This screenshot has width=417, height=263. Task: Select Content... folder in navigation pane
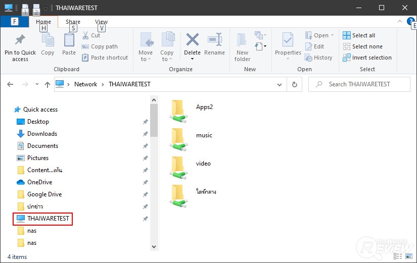pos(39,170)
